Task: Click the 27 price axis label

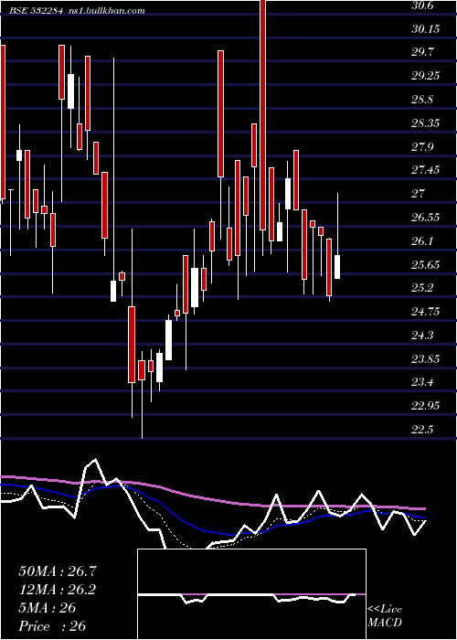Action: [x=419, y=194]
